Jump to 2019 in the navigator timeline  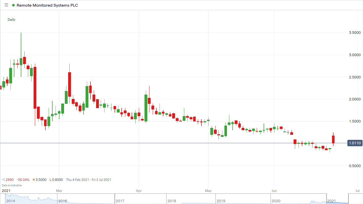(x=221, y=201)
